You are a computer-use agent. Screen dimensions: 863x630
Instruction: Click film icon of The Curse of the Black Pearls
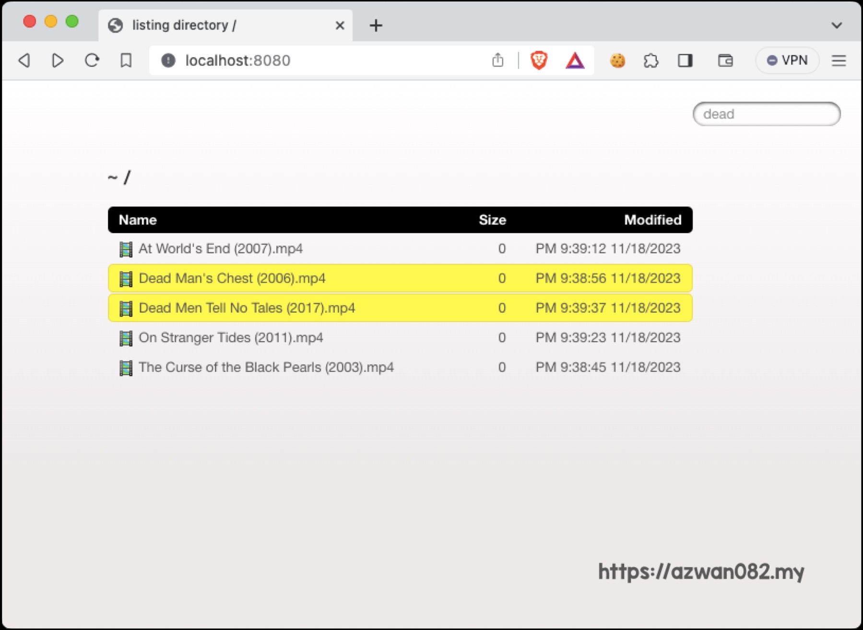[x=126, y=368]
